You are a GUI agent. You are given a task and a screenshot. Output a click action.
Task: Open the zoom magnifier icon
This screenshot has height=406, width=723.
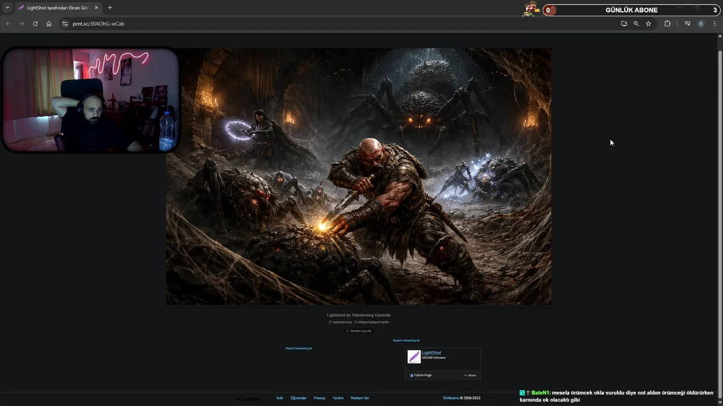point(636,24)
